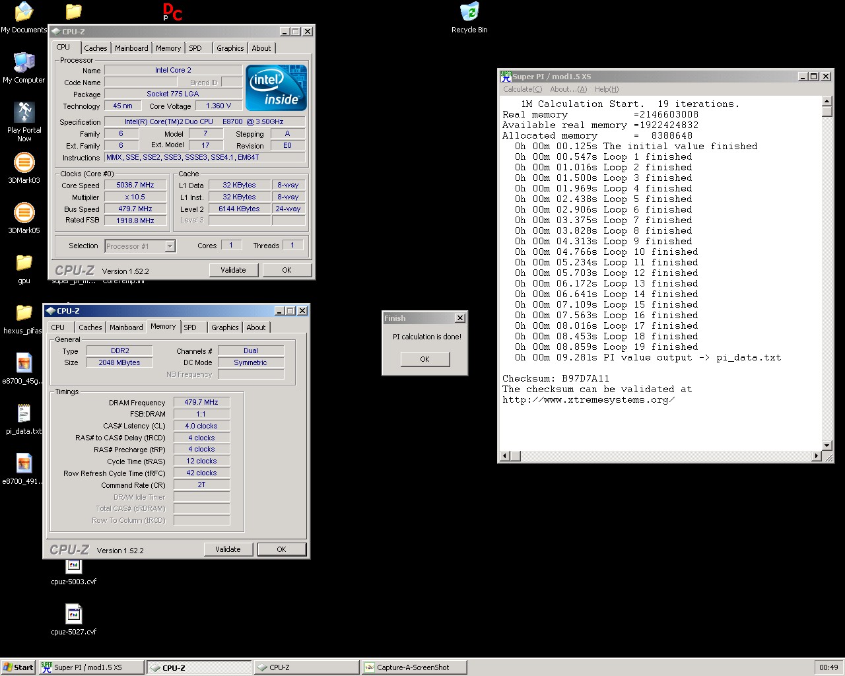Open Caches tab in lower CPU-Z window
This screenshot has height=676, width=845.
[x=90, y=327]
